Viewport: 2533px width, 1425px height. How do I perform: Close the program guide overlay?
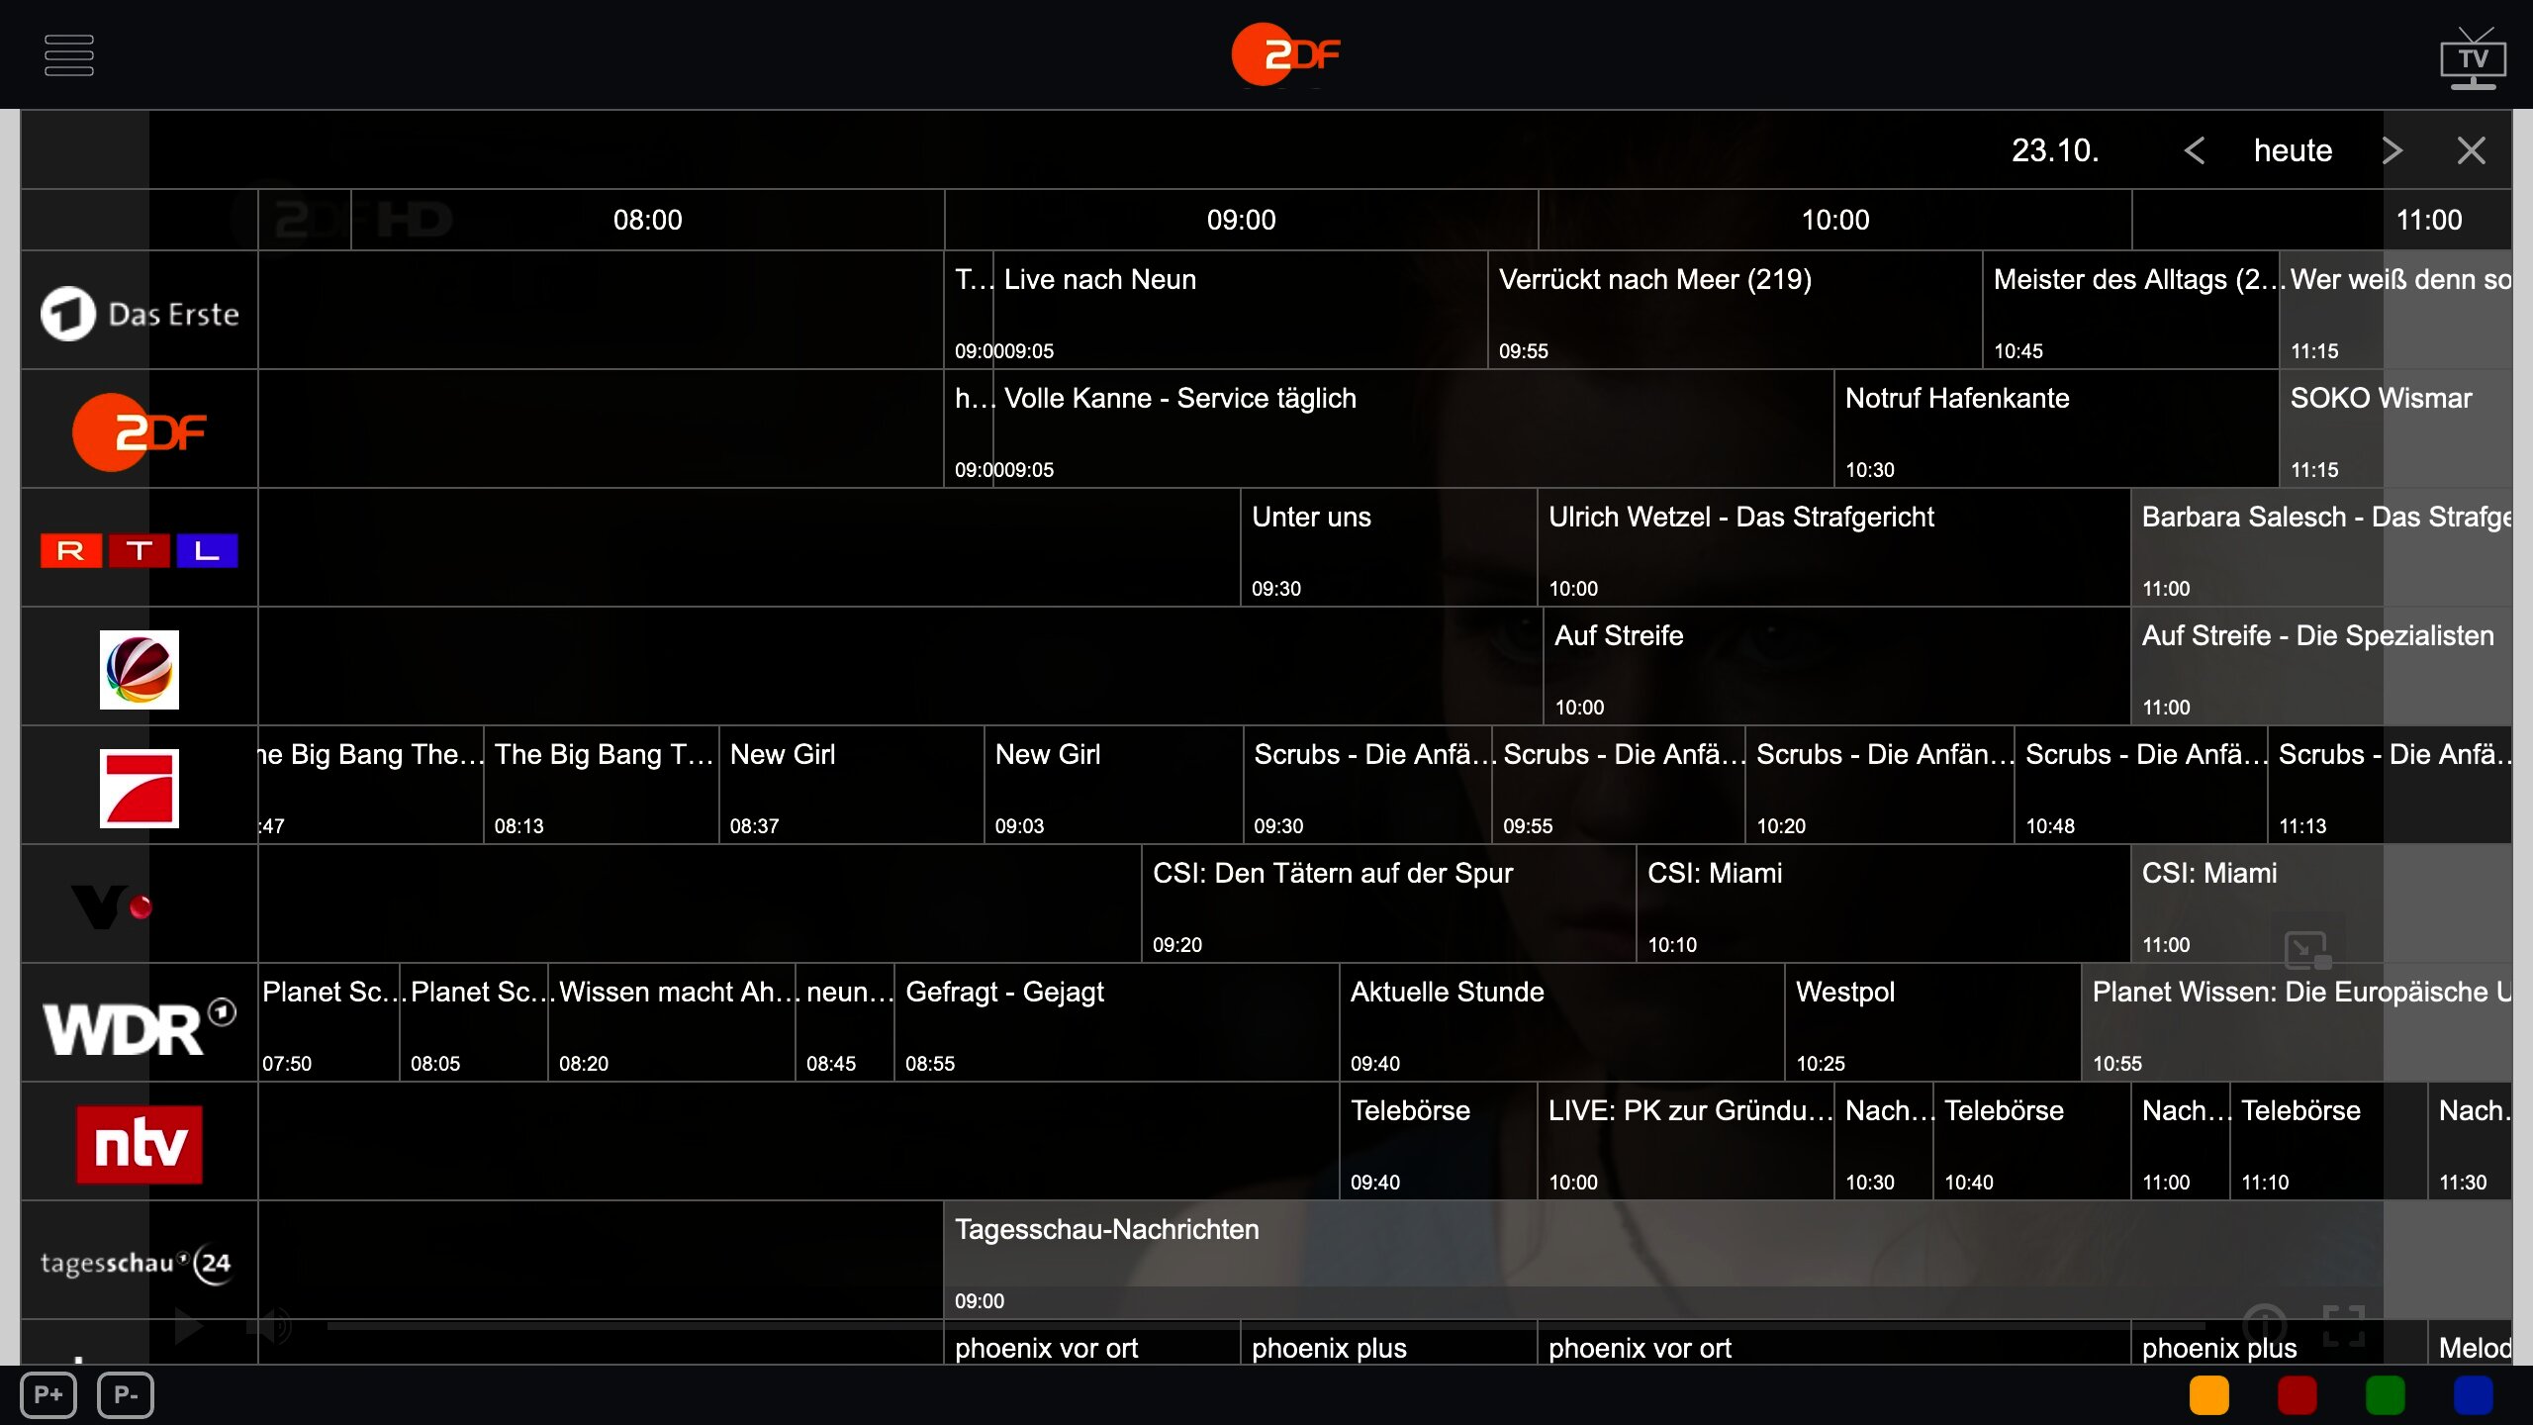[2471, 150]
